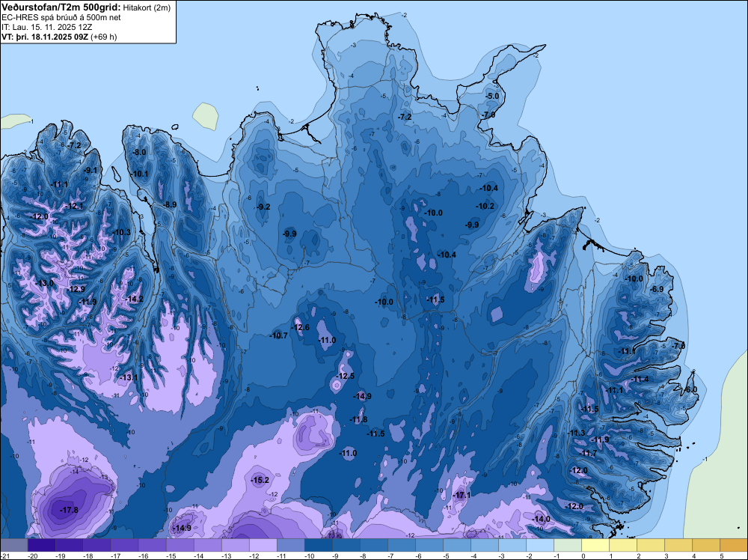Click the -12.6 temperature label
748x560 pixels.
[x=300, y=327]
